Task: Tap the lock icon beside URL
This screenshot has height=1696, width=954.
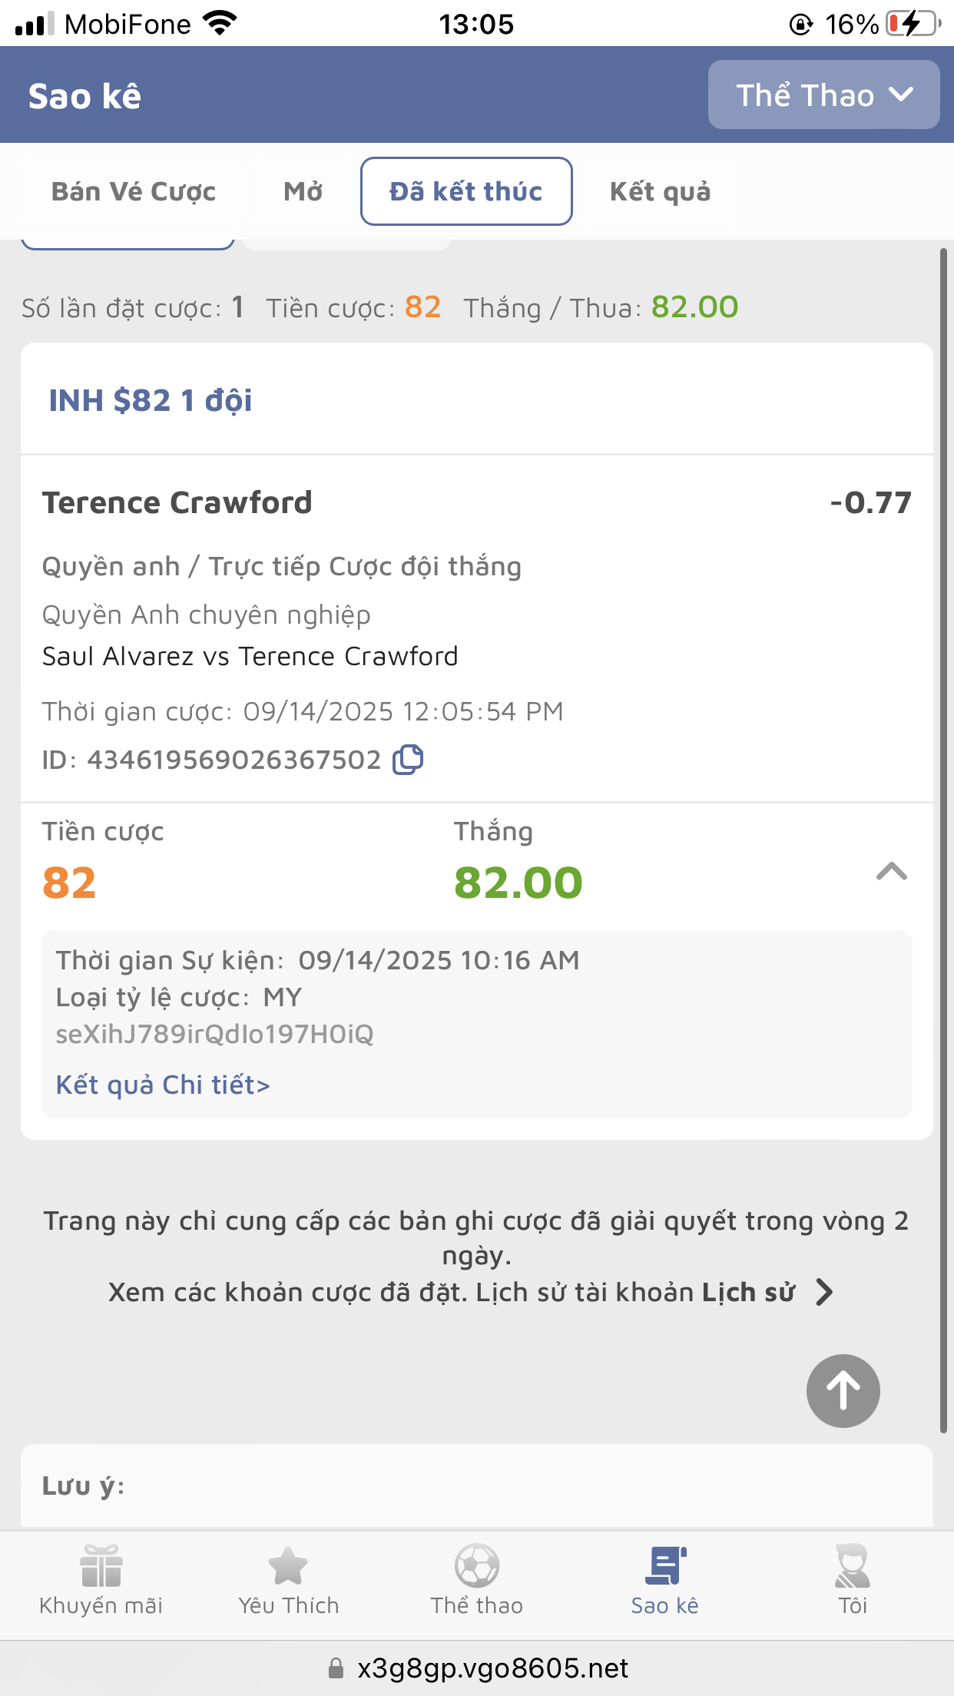Action: click(336, 1668)
